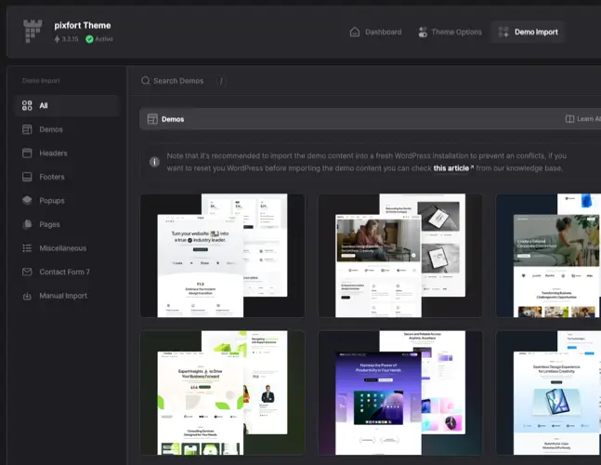Viewport: 601px width, 465px height.
Task: Select Contact Form 7 in sidebar
Action: (65, 272)
